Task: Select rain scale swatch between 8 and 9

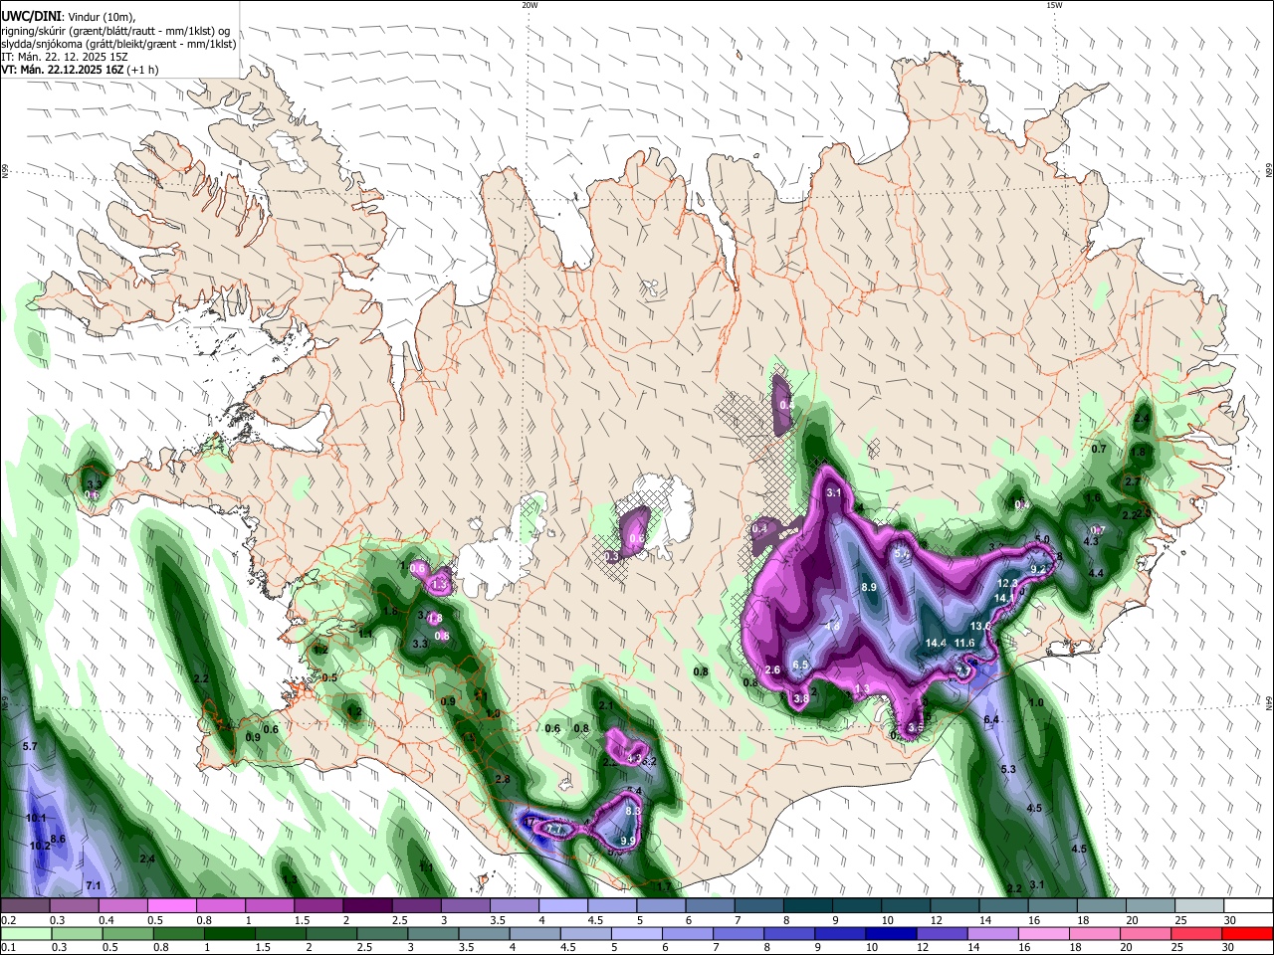Action: tap(790, 933)
